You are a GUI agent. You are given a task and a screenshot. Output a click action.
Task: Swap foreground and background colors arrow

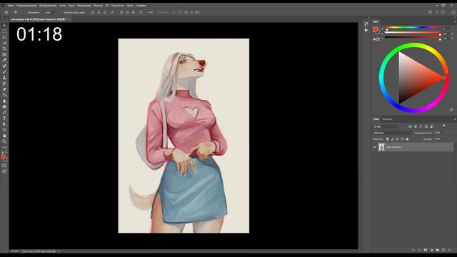(x=6, y=152)
